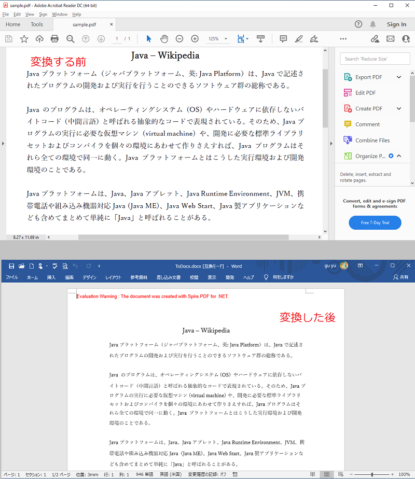Click the 共有 share button in Word

401,277
